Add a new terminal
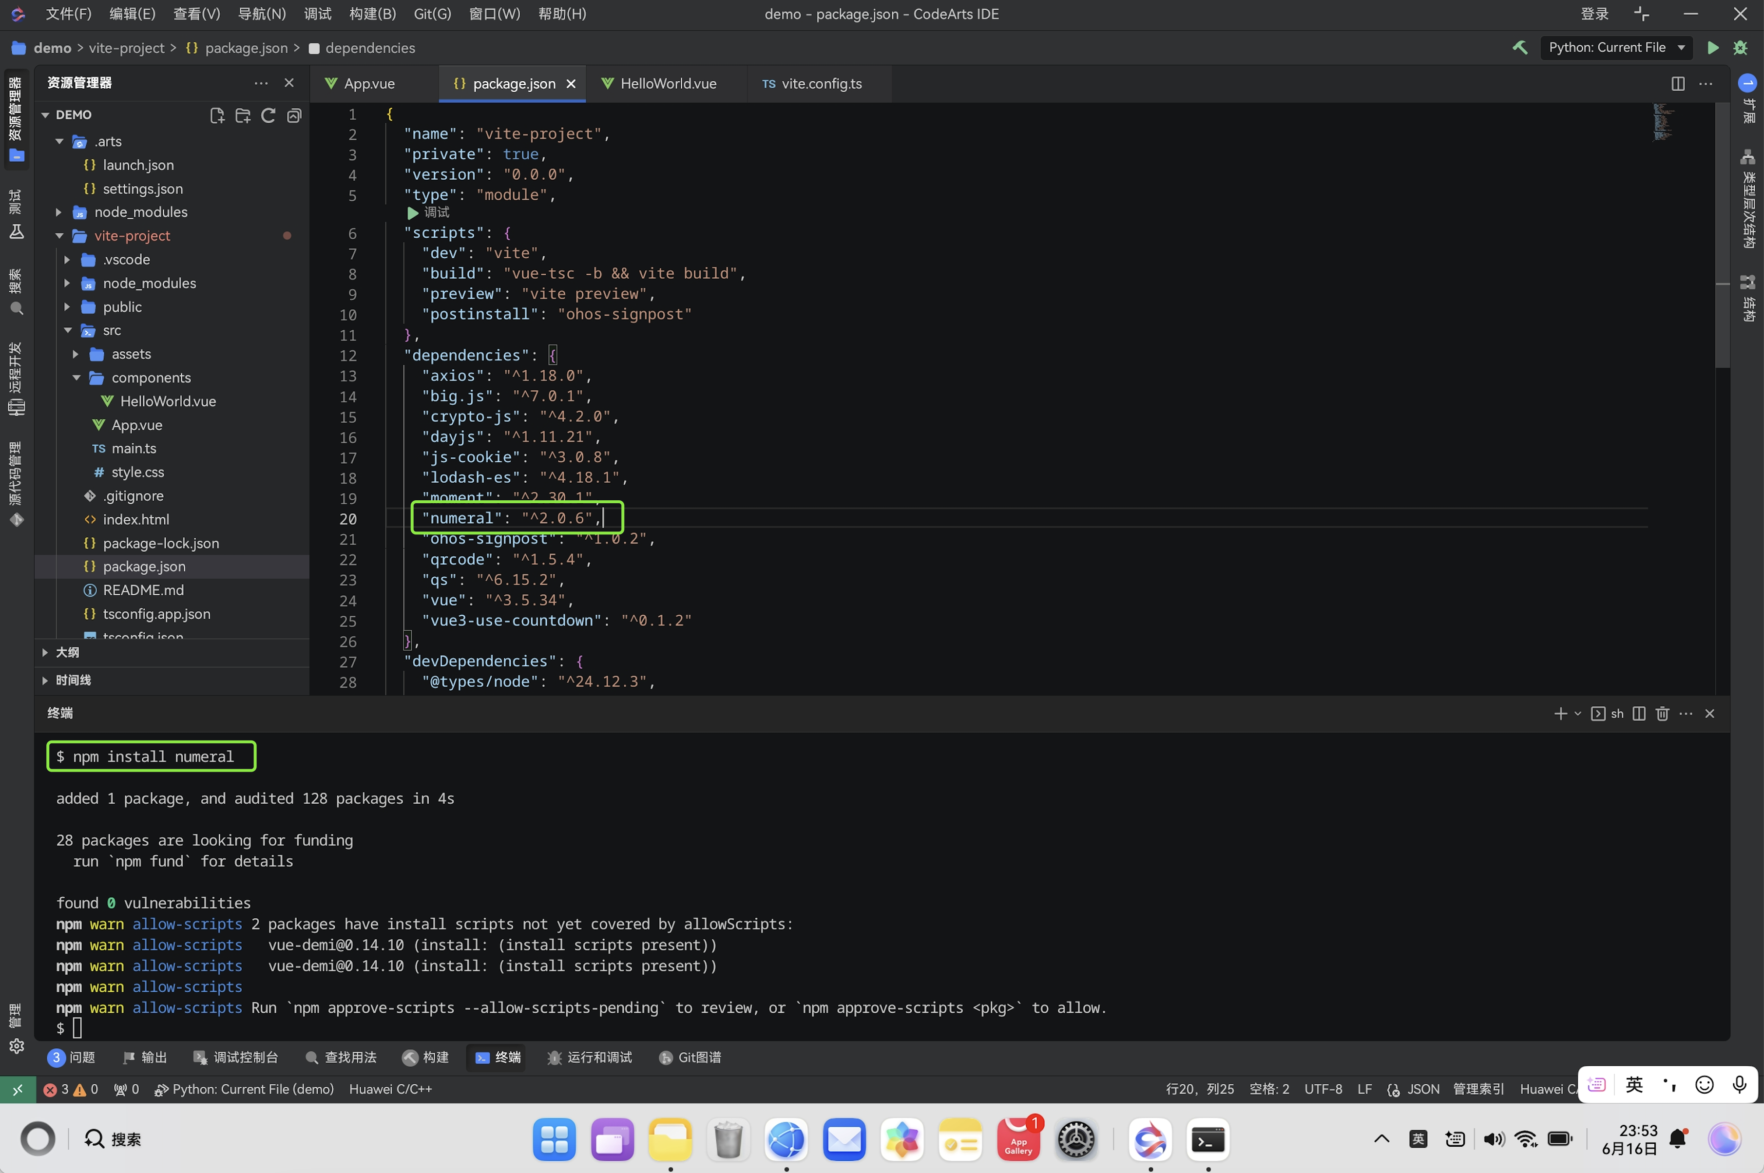The width and height of the screenshot is (1764, 1173). 1560,714
